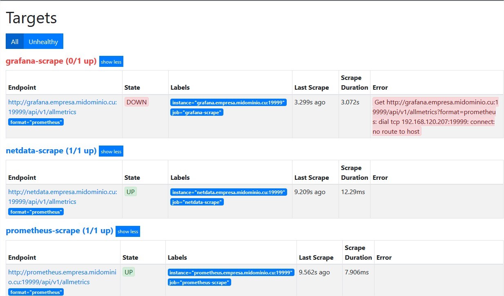
Task: Click the job="grafana-scrape" label badge
Action: [197, 112]
